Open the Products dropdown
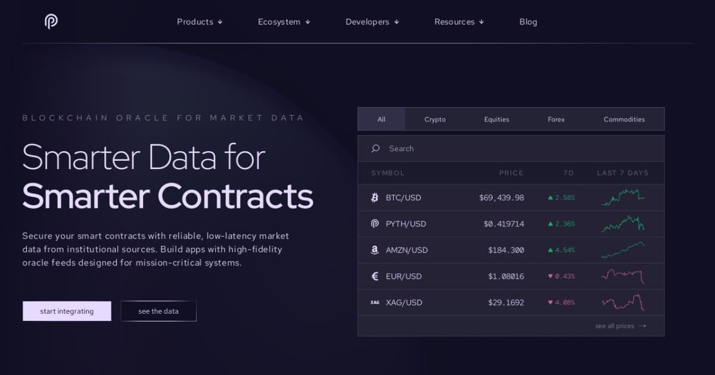The width and height of the screenshot is (715, 375). click(x=200, y=21)
